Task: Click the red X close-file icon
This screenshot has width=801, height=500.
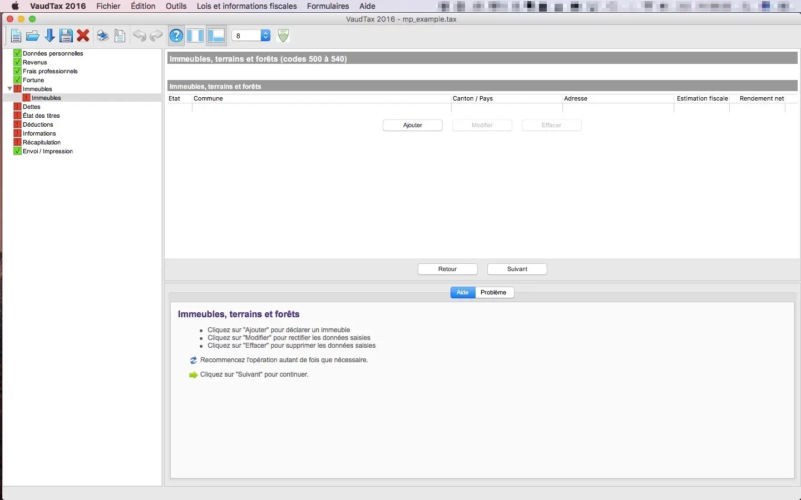Action: (x=83, y=36)
